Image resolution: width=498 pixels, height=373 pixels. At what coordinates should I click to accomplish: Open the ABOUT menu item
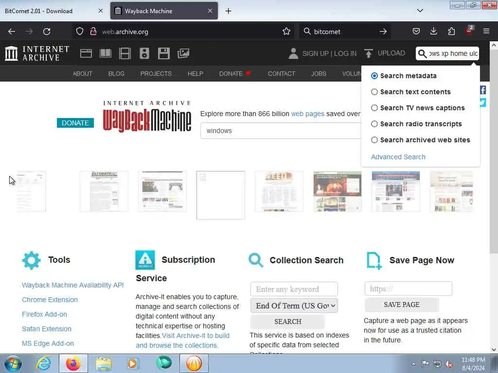83,74
